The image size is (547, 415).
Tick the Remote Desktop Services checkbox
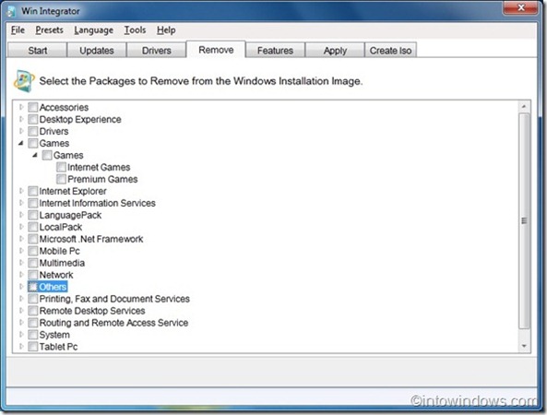(33, 311)
